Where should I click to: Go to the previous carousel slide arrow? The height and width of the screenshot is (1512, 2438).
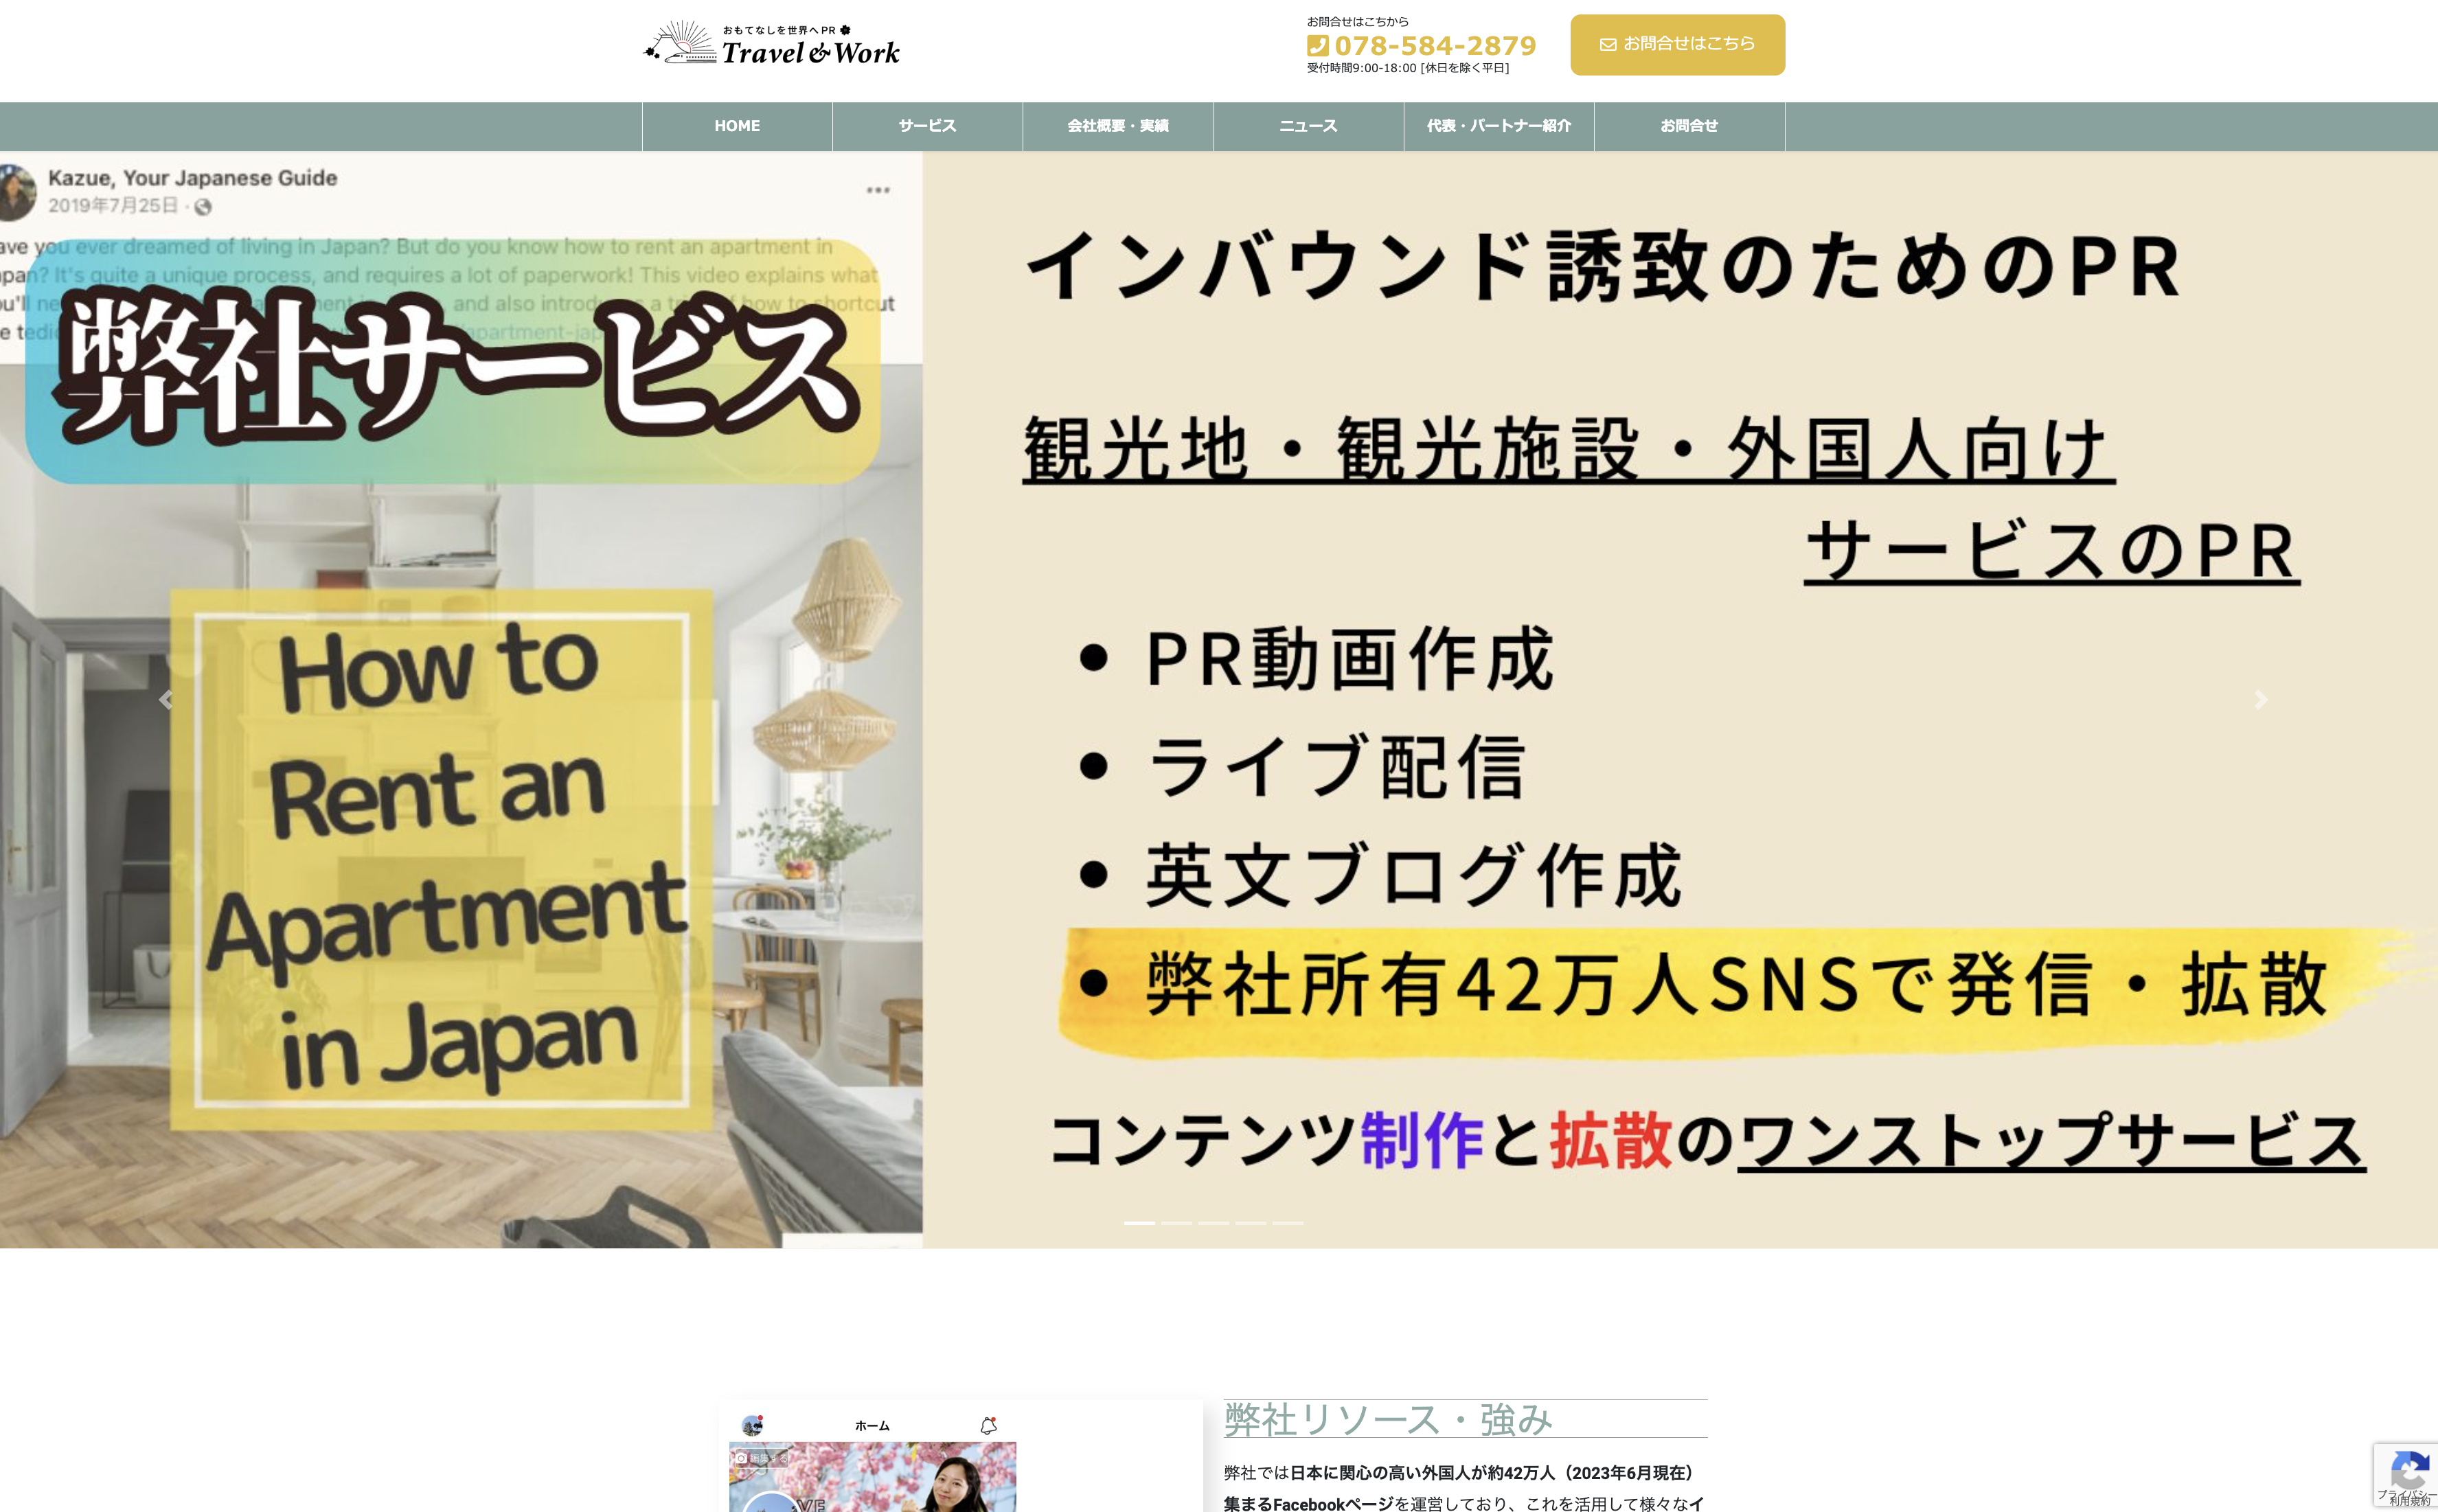click(166, 700)
